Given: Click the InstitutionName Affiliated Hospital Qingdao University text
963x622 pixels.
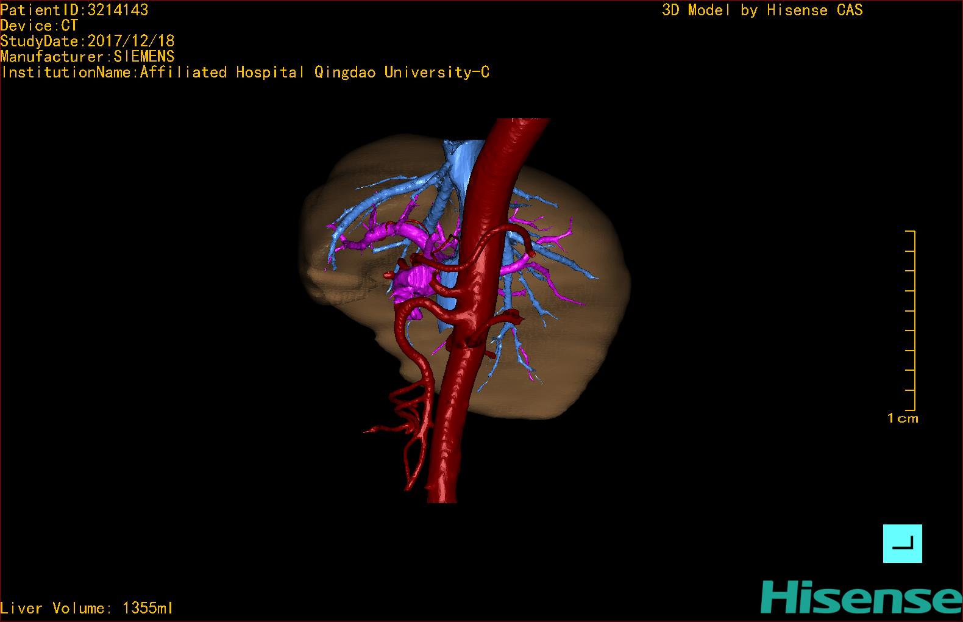Looking at the screenshot, I should click(x=245, y=72).
